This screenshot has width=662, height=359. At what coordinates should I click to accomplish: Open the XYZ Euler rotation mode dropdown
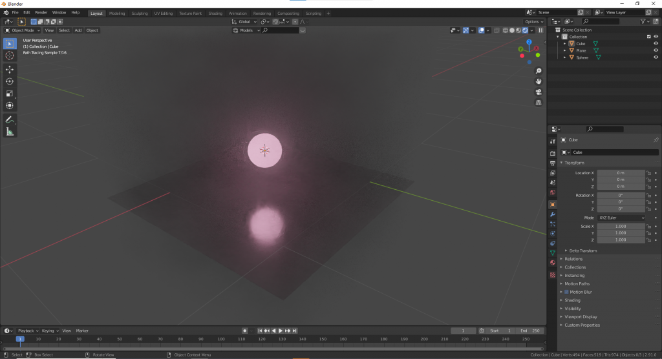coord(621,218)
